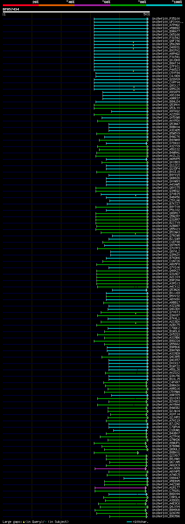Open hit UniRef100_Q7V6T3
This screenshot has width=185, height=524.
[166, 312]
